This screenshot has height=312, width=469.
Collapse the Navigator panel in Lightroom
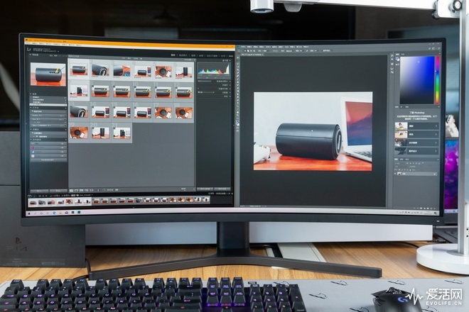point(31,55)
